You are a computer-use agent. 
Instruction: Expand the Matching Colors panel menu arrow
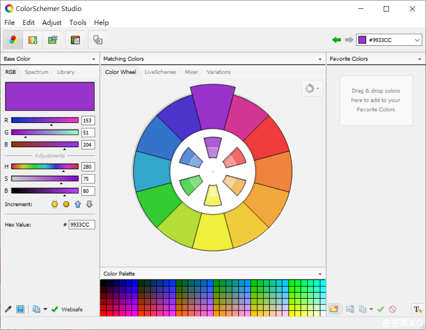[x=320, y=59]
